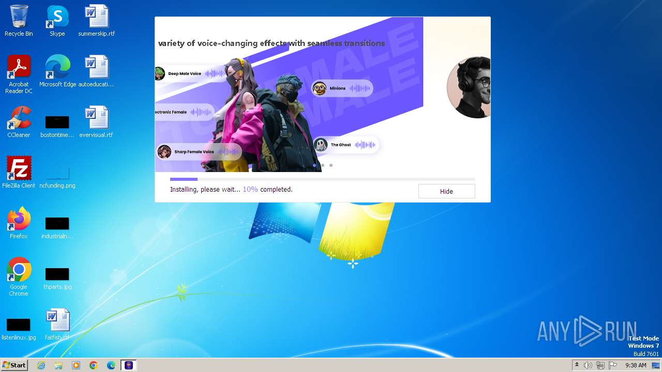Open FileZilla Client shortcut
The image size is (662, 372).
point(19,173)
